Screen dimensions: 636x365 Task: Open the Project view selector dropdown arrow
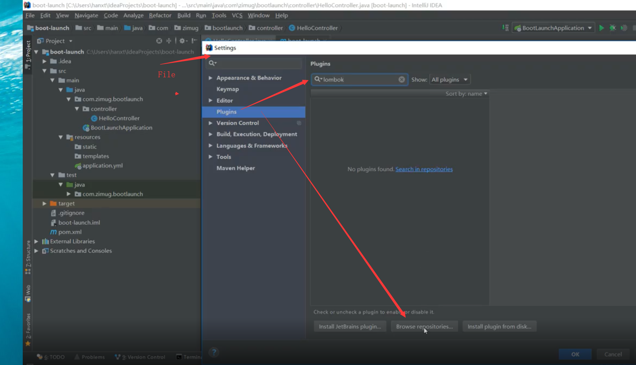tap(71, 41)
